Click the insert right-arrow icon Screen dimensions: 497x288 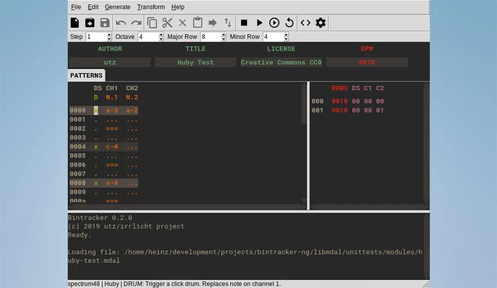(213, 23)
